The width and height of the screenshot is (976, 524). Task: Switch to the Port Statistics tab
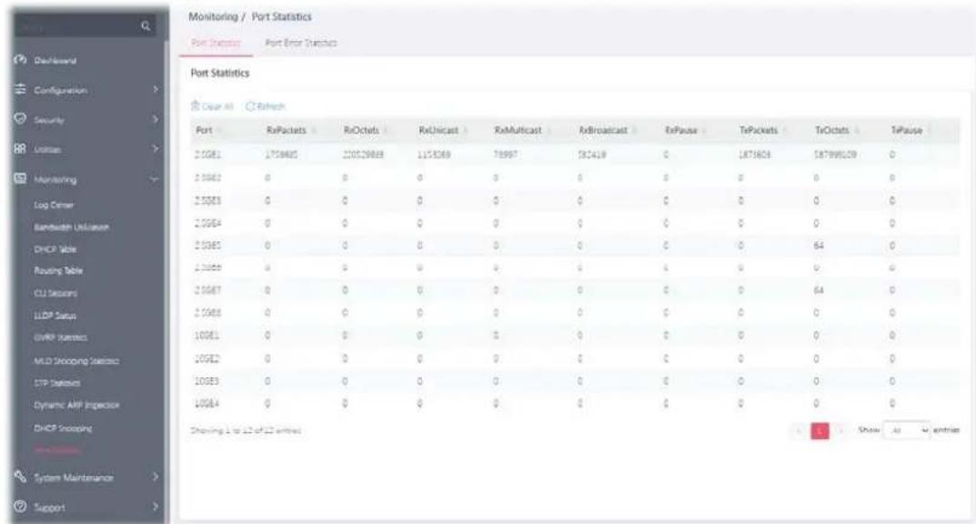(216, 43)
